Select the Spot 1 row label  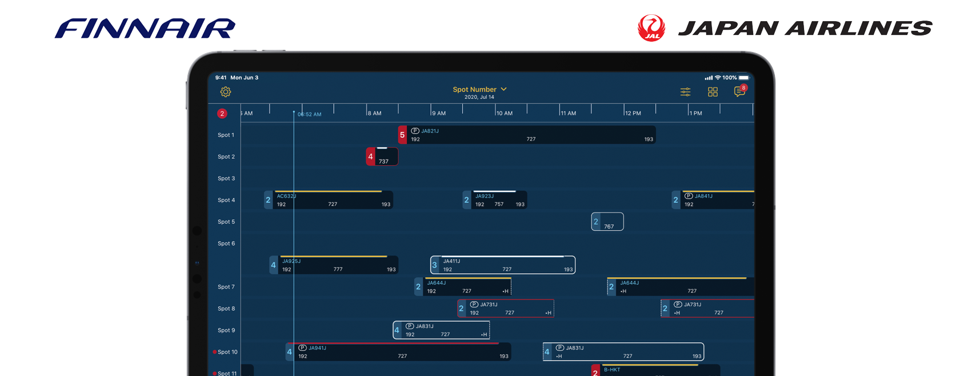pos(226,135)
